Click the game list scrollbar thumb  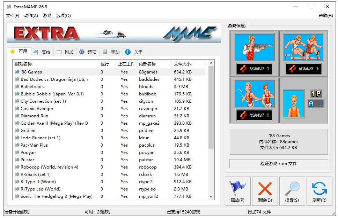211,108
